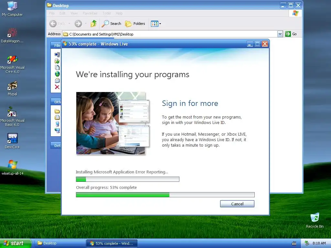
Task: Click the rename file task icon
Action: 57,54
